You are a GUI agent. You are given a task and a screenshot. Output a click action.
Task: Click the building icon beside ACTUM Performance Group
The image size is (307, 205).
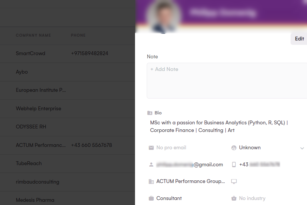151,181
